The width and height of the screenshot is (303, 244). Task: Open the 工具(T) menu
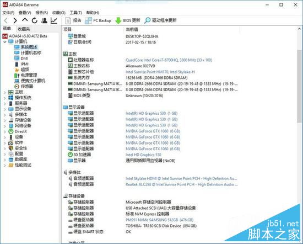(75, 13)
